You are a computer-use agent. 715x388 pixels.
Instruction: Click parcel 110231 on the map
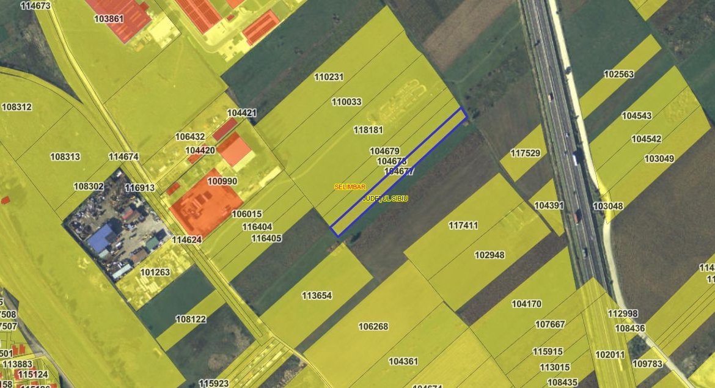point(329,78)
